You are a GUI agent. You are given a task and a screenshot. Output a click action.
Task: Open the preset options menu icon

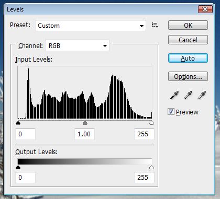[x=155, y=25]
